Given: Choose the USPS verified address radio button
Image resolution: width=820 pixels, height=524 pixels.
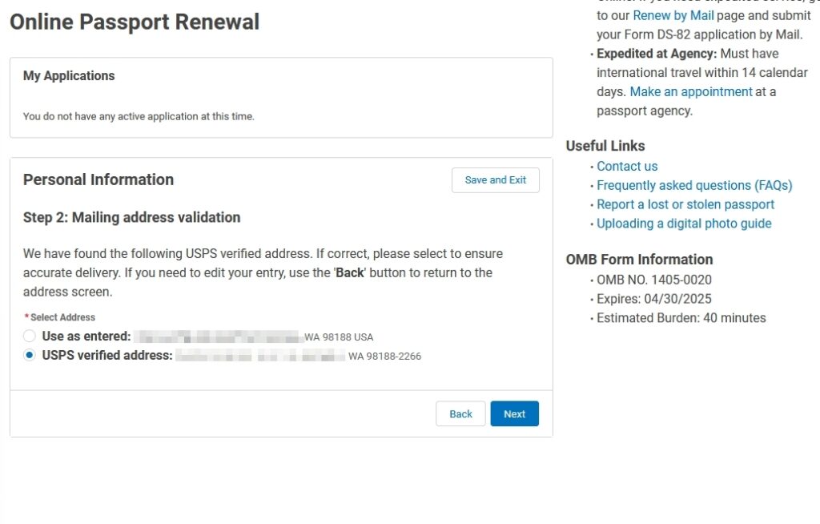Looking at the screenshot, I should tap(30, 356).
